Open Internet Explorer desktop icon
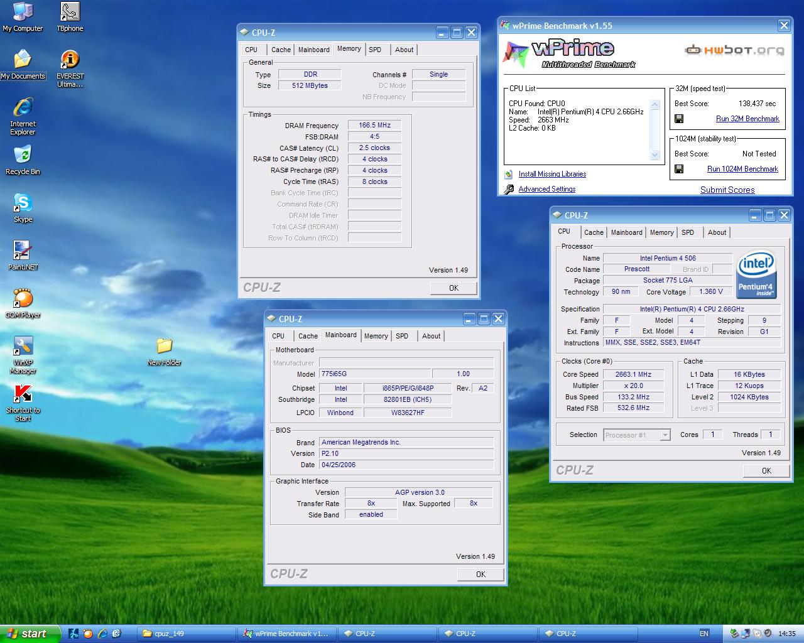This screenshot has height=643, width=804. (x=23, y=117)
